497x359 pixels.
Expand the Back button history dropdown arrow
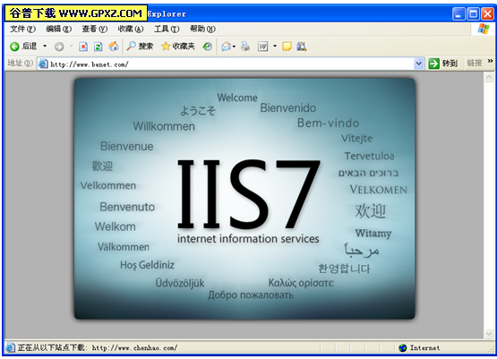(x=45, y=47)
